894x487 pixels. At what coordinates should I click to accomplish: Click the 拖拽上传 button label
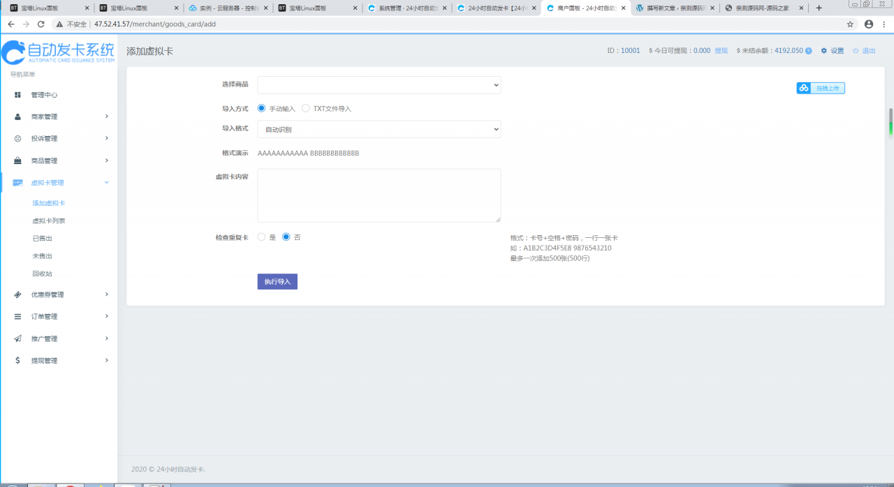point(827,88)
